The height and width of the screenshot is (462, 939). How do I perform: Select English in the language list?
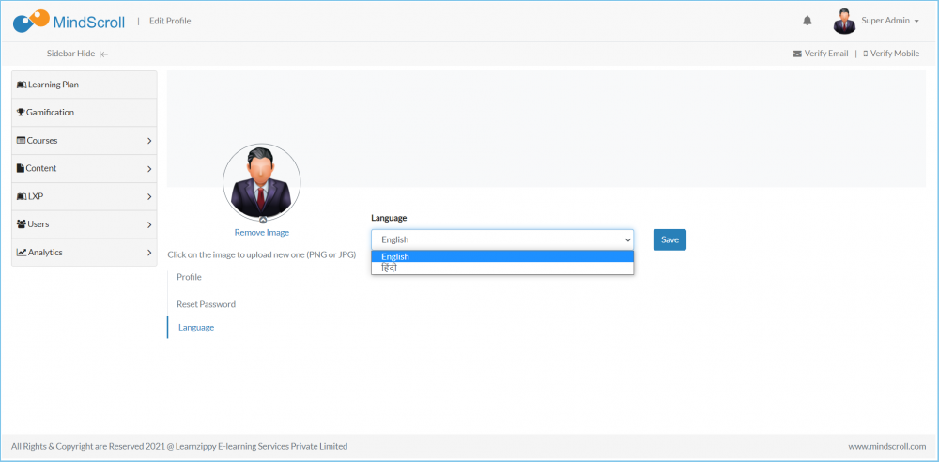[502, 256]
